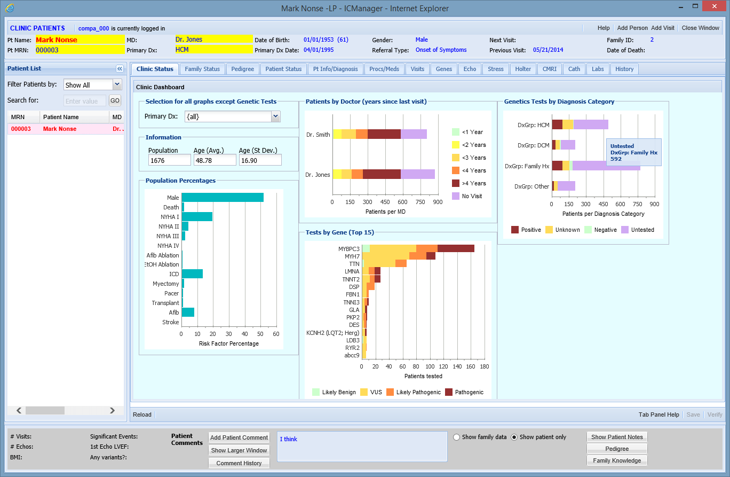This screenshot has width=730, height=477.
Task: Open the comment history
Action: [239, 463]
